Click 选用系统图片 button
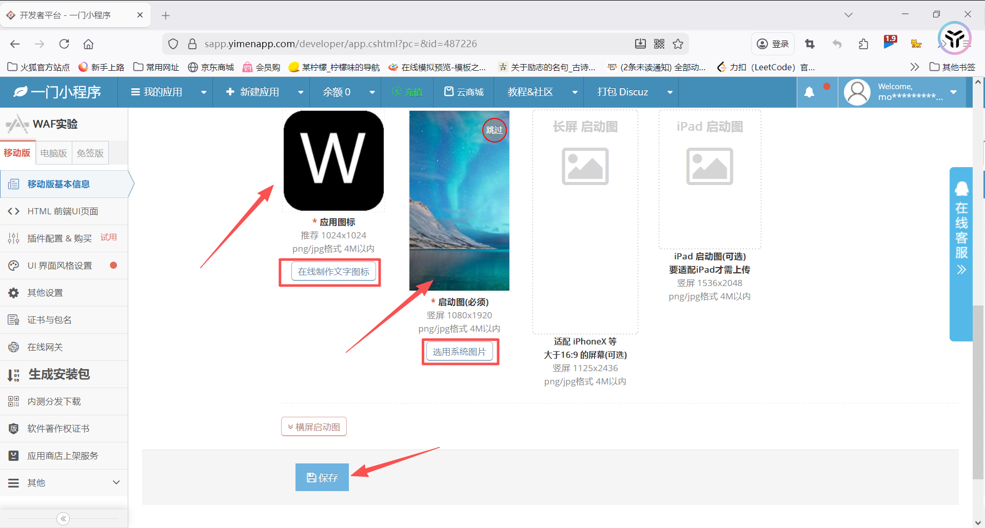 459,352
